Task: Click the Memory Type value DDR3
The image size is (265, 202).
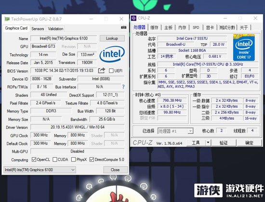Action: 51,111
